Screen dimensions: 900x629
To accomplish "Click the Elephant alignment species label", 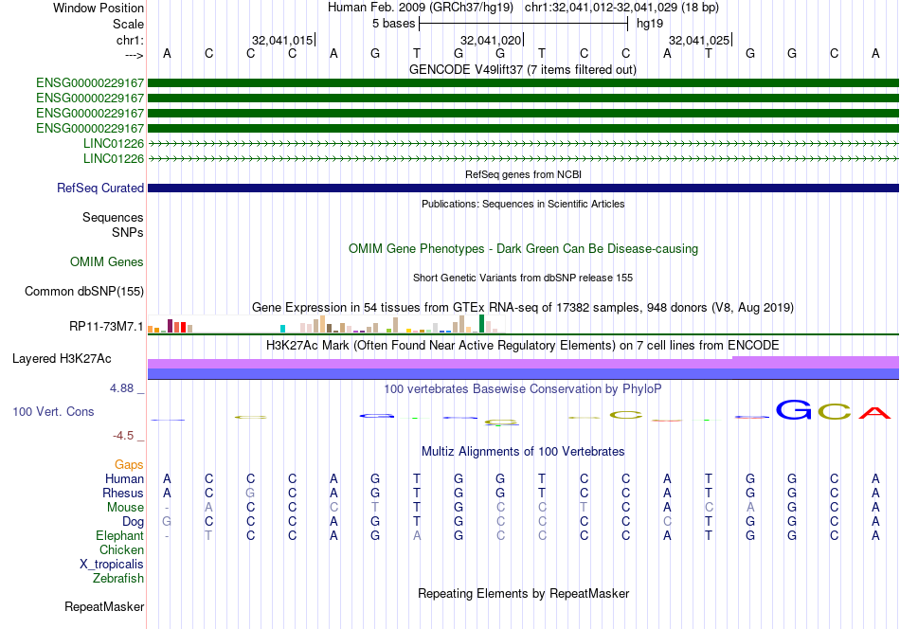I will click(x=119, y=536).
